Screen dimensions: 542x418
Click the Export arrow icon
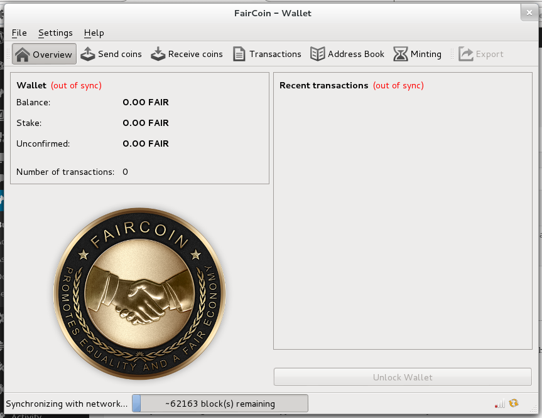click(466, 54)
